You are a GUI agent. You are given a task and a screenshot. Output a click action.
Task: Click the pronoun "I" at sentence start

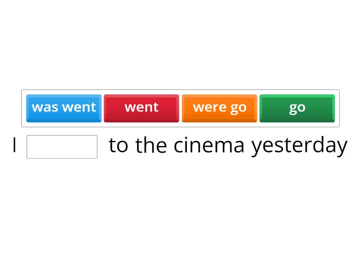(x=14, y=145)
